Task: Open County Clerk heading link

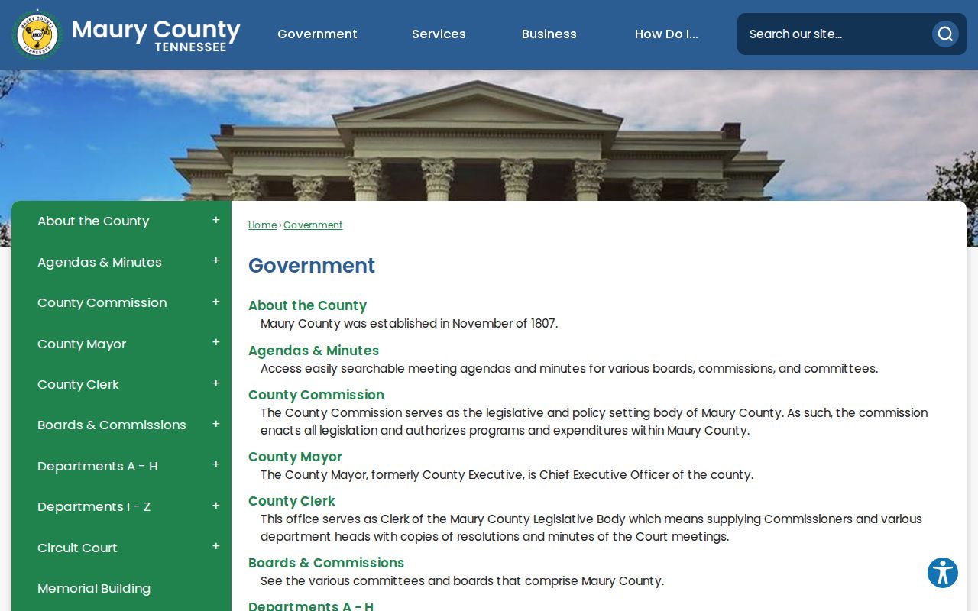Action: tap(292, 501)
